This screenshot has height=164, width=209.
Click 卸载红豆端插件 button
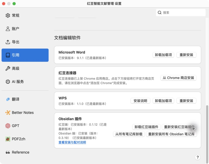[146, 127]
